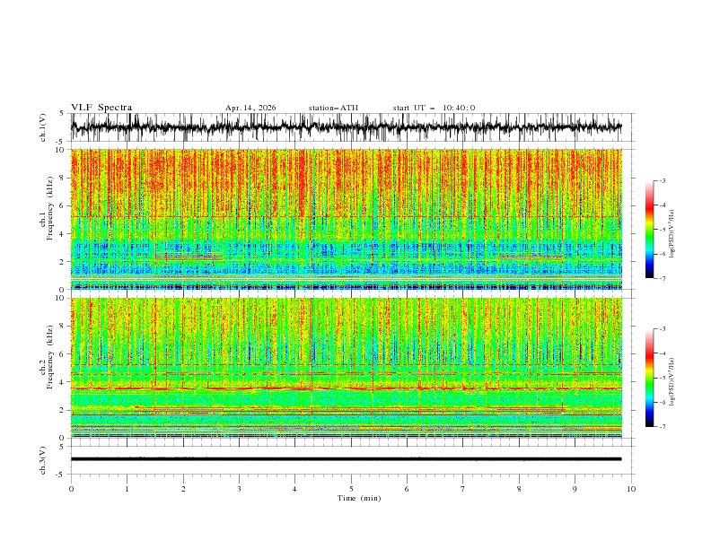This screenshot has height=549, width=711.
Task: Click time axis tick label "7"
Action: pyautogui.click(x=462, y=489)
